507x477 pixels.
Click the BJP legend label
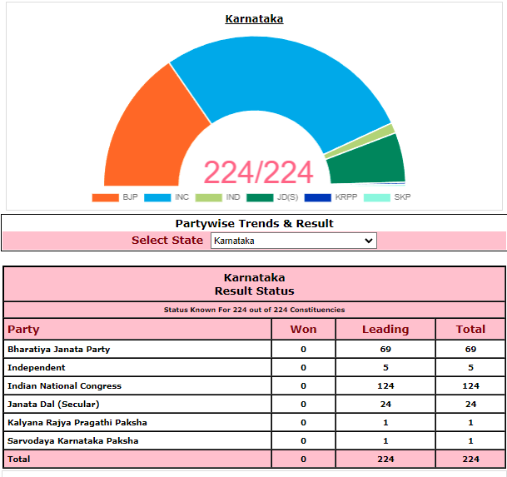coord(130,197)
